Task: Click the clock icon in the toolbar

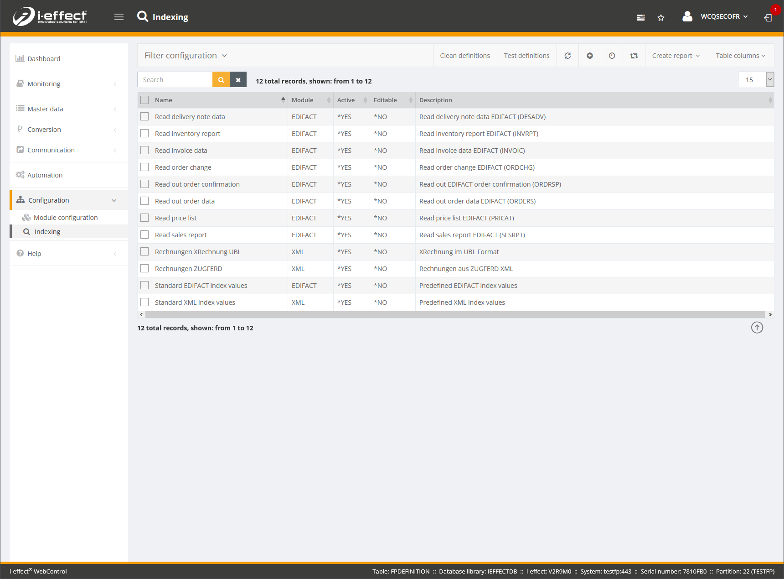Action: (612, 56)
